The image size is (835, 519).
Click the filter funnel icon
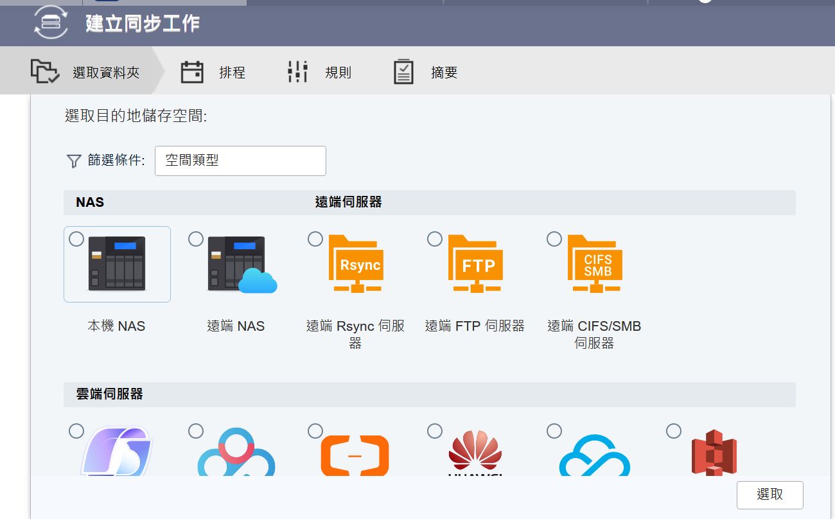[74, 161]
